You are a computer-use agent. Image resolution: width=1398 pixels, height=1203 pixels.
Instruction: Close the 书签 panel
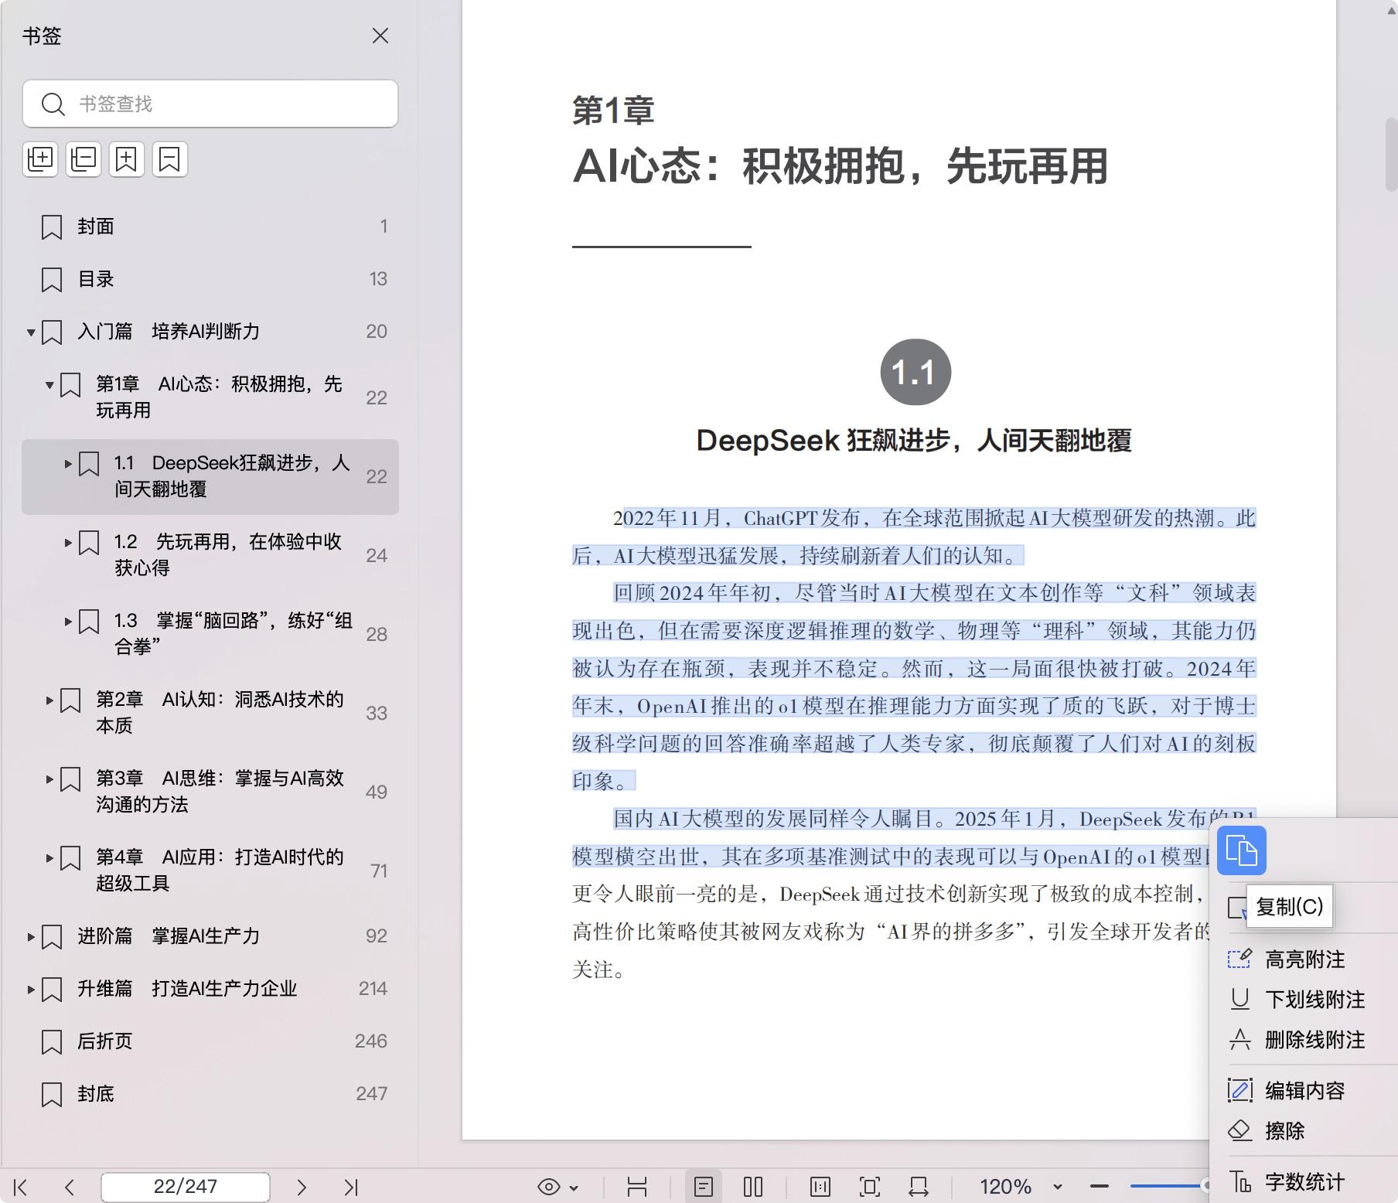point(380,36)
